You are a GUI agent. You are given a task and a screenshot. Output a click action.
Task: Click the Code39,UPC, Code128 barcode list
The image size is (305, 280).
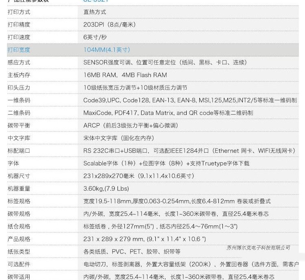(190, 100)
